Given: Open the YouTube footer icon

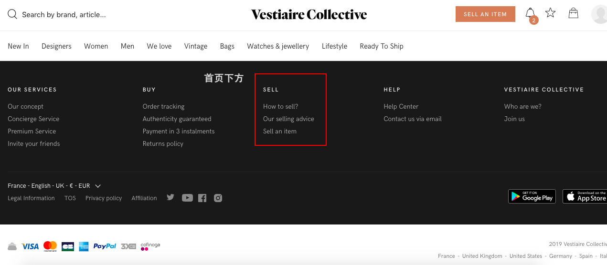Looking at the screenshot, I should tap(187, 198).
